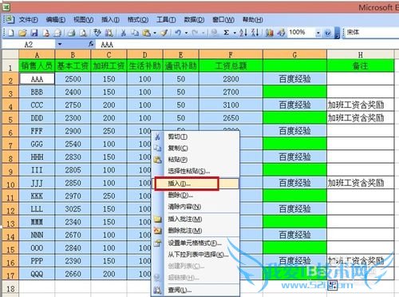
Task: Choose 插入(I)... in the context menu
Action: pos(196,184)
